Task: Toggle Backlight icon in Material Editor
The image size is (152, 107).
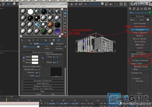Action: [65, 13]
